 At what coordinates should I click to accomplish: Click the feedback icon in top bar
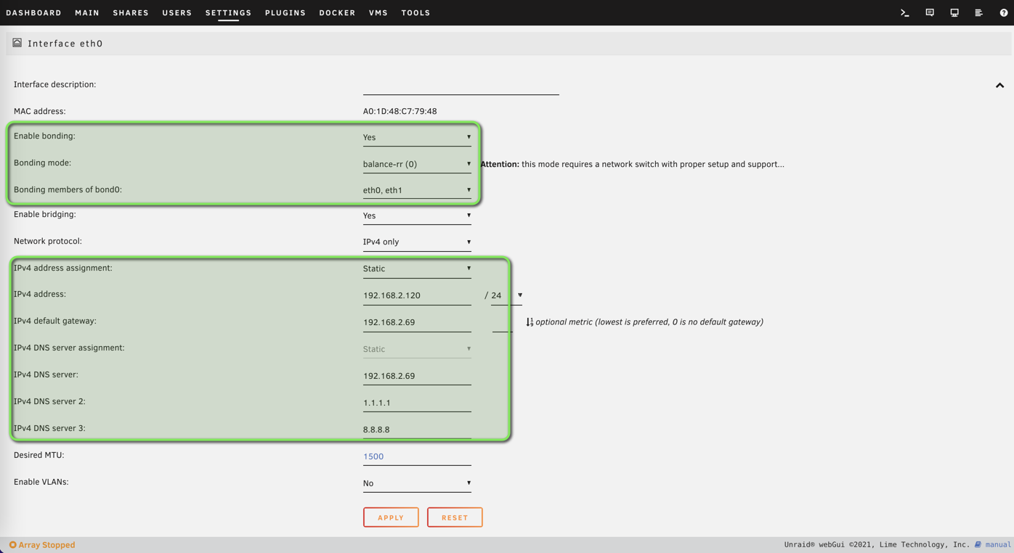coord(930,13)
